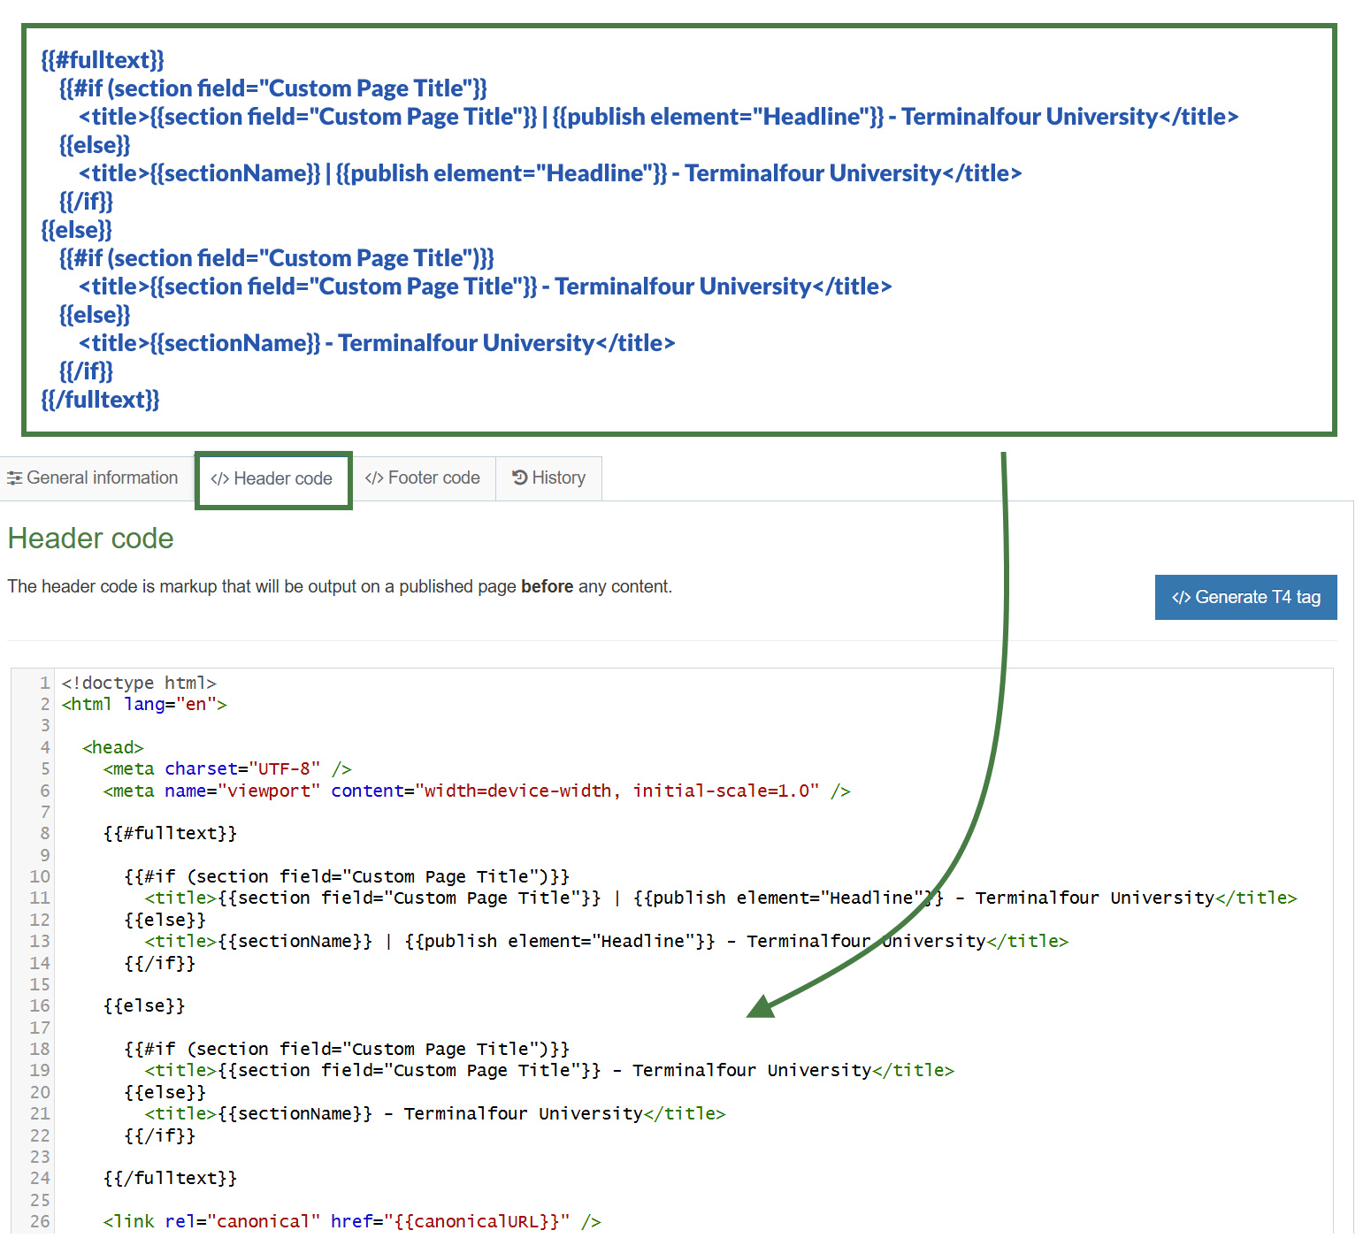Screen dimensions: 1371x1238
Task: Click the code icon on Header code tab
Action: tap(219, 479)
